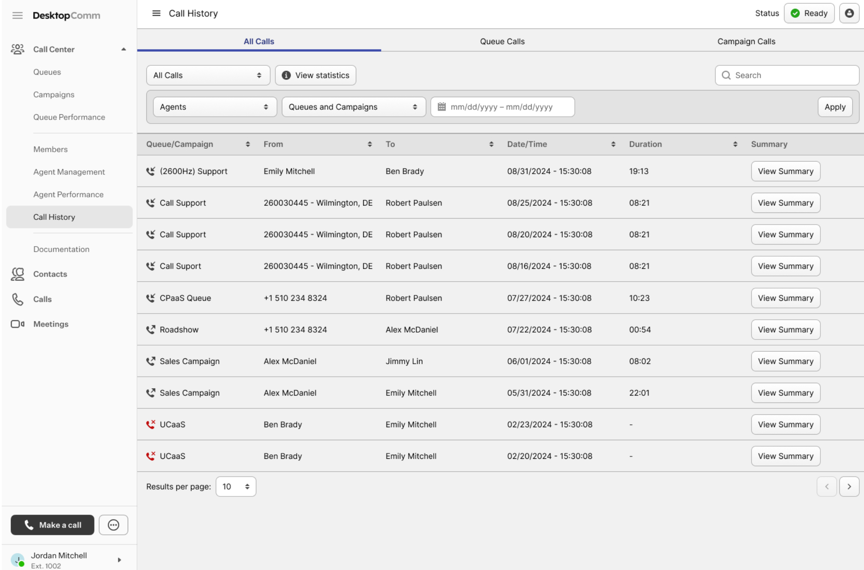Switch to Campaign Calls tab
Viewport: 864px width, 570px height.
pos(746,42)
